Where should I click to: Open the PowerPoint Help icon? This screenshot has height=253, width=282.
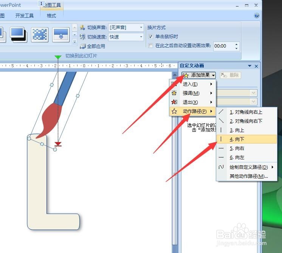coord(257,15)
